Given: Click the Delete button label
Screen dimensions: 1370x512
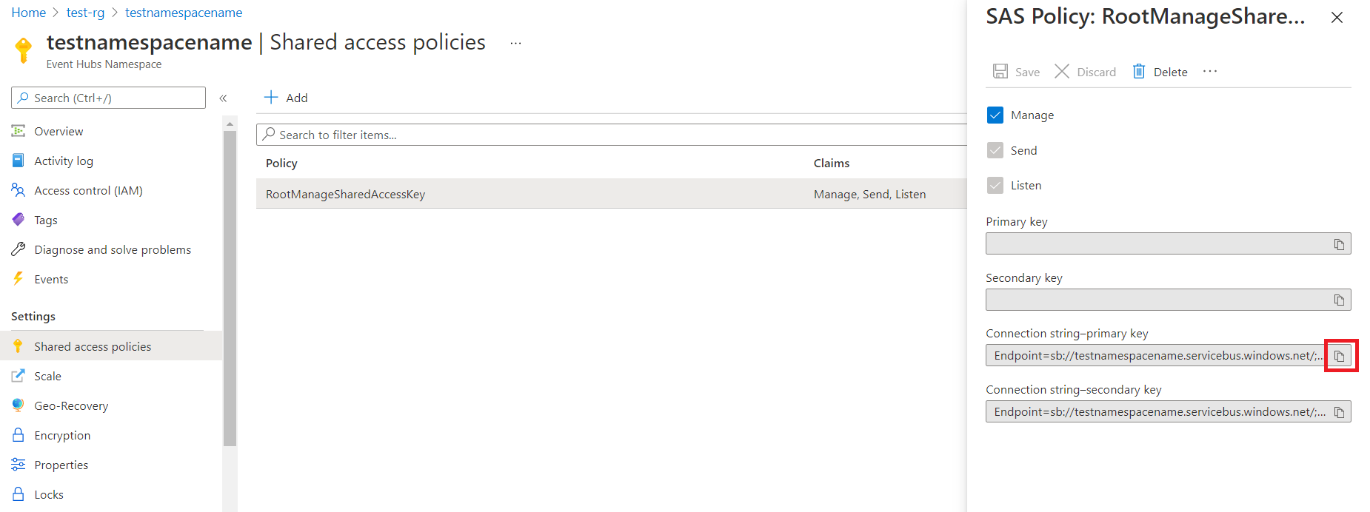Looking at the screenshot, I should [1170, 72].
